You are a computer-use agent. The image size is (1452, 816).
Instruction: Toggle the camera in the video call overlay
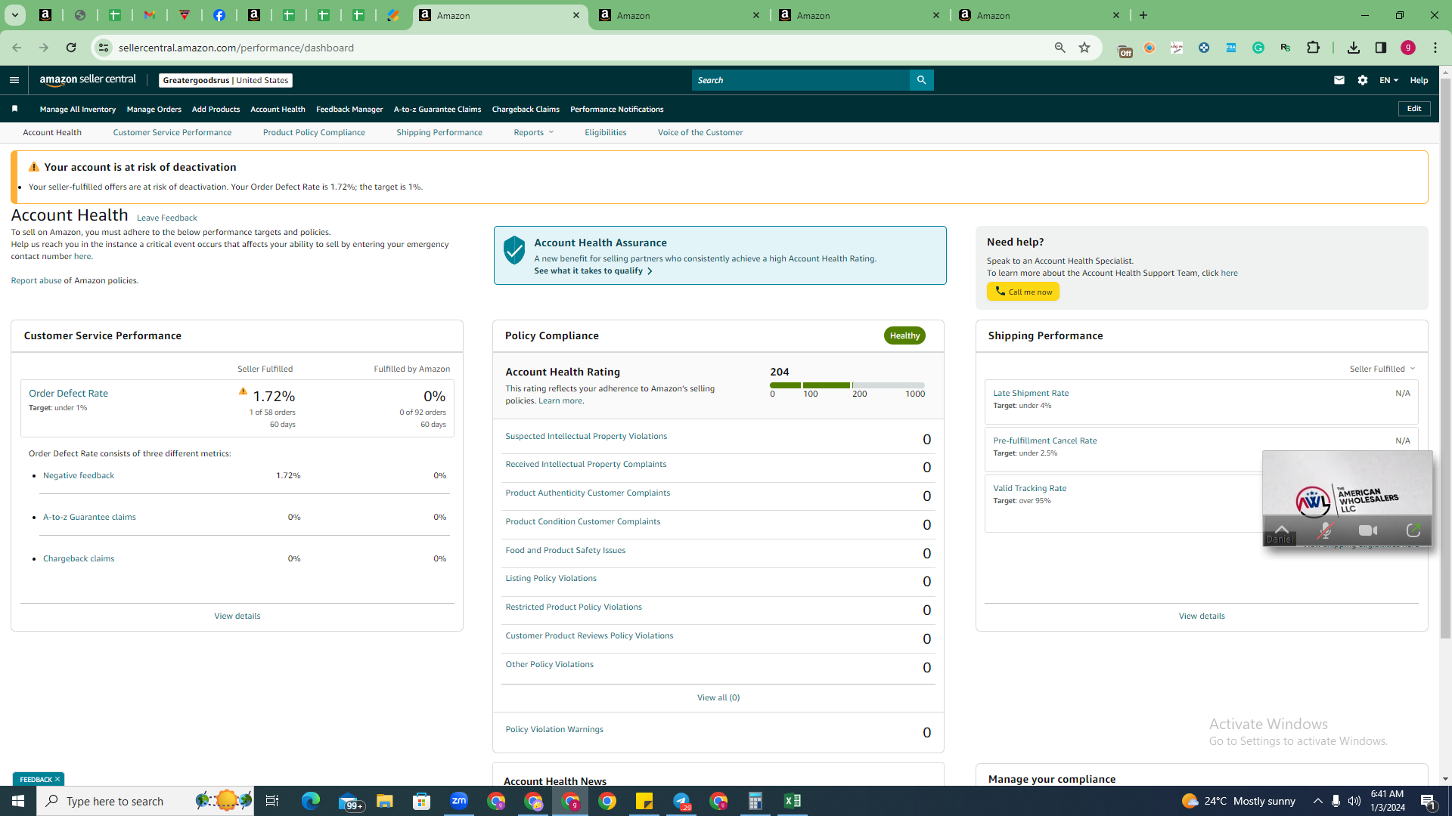[1368, 530]
